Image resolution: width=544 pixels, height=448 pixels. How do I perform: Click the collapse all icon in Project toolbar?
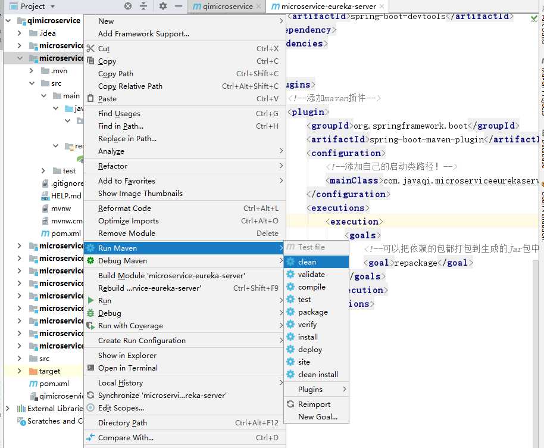(x=143, y=6)
